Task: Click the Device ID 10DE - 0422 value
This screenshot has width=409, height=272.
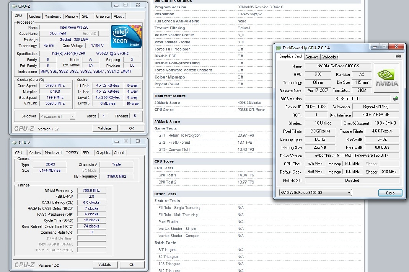Action: tap(316, 107)
